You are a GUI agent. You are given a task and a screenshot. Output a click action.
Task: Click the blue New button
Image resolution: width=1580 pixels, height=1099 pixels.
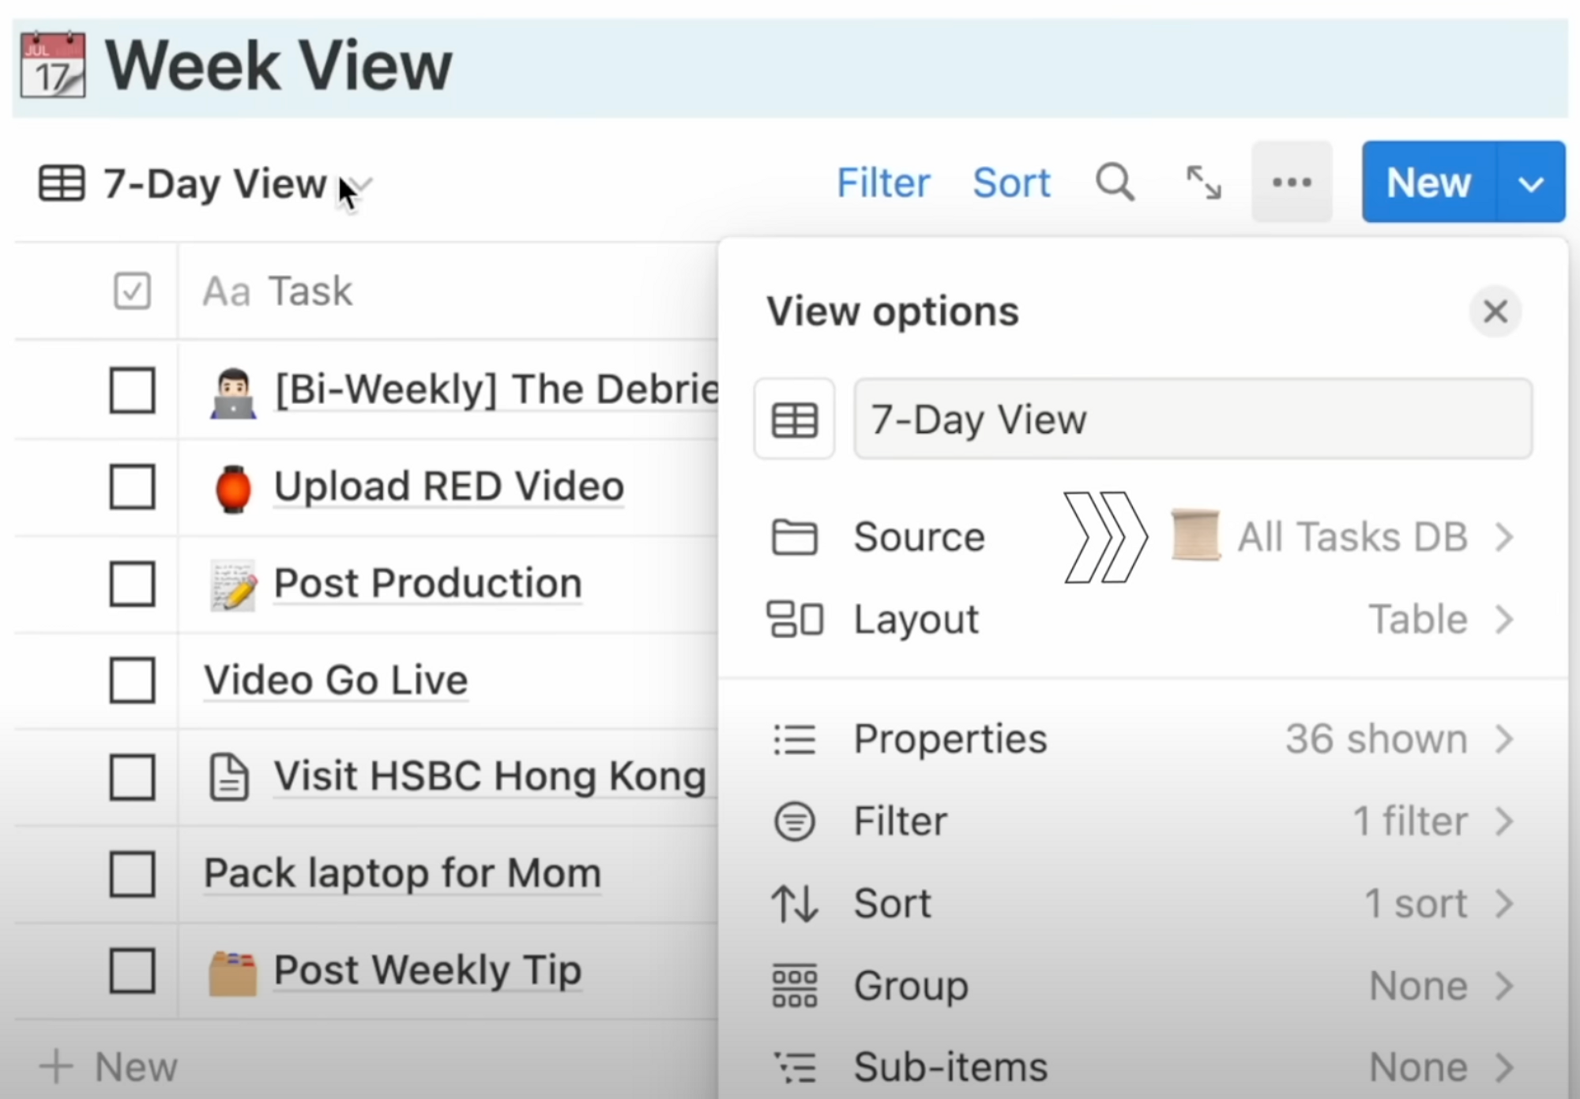(x=1428, y=183)
